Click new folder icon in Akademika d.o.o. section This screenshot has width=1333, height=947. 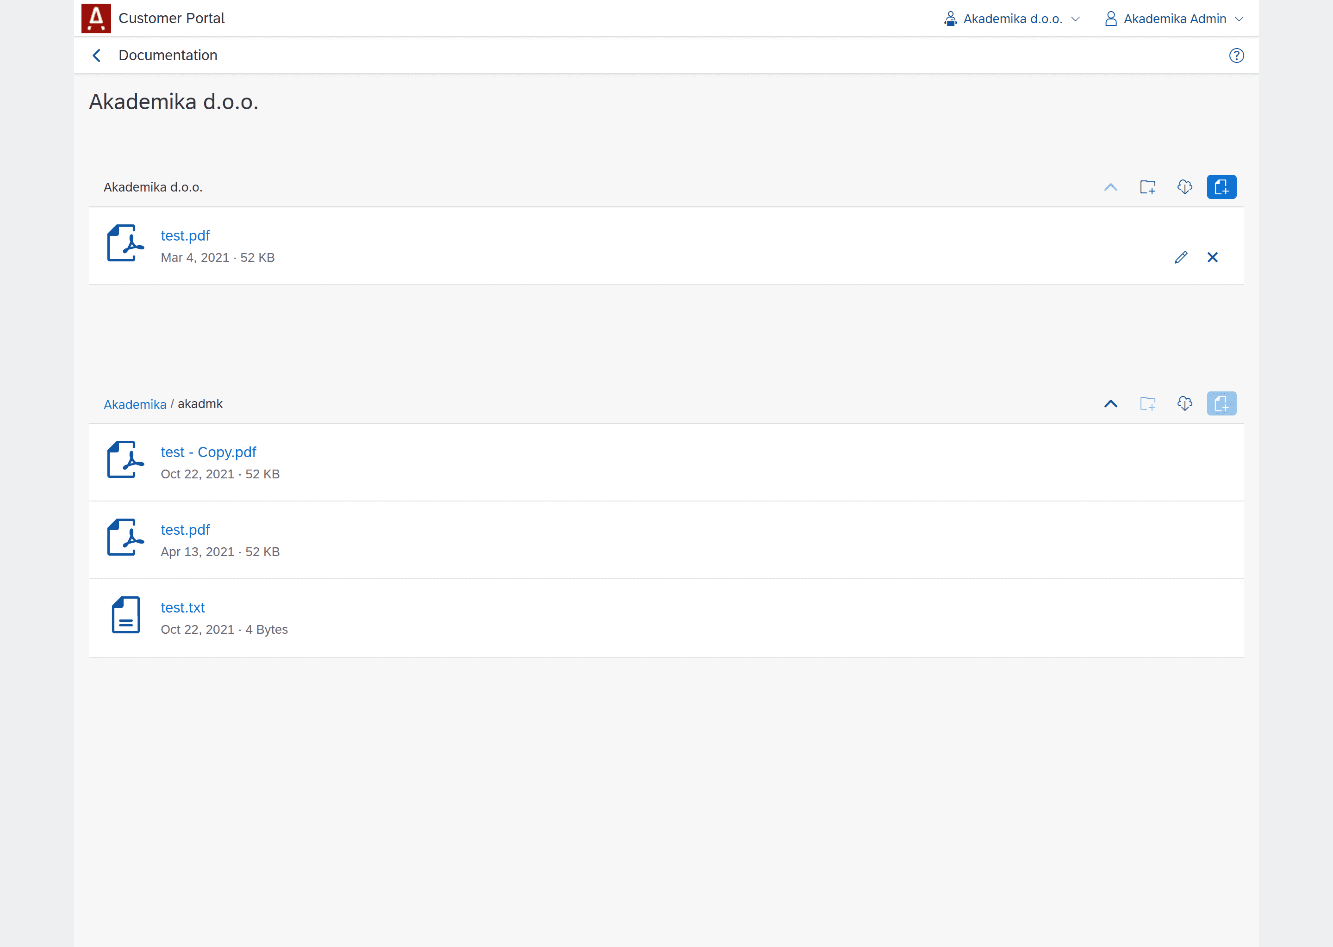pos(1147,187)
